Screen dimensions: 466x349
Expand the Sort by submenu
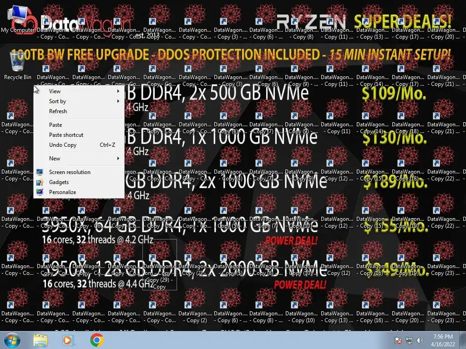click(x=79, y=101)
